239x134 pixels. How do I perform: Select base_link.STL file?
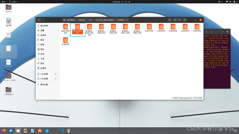[65, 29]
